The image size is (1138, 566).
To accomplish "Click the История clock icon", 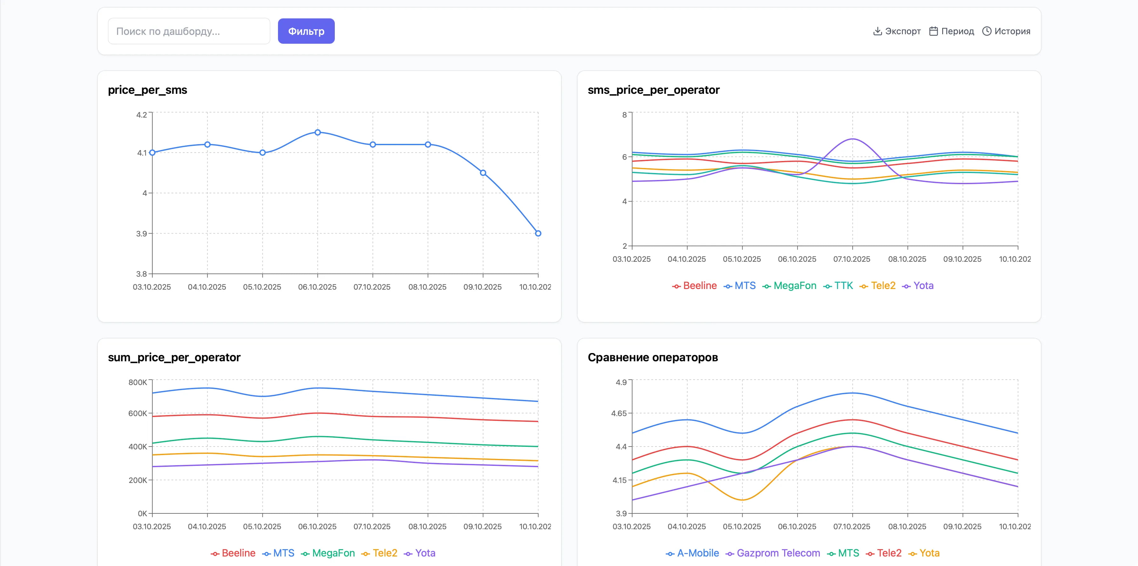I will click(x=987, y=31).
